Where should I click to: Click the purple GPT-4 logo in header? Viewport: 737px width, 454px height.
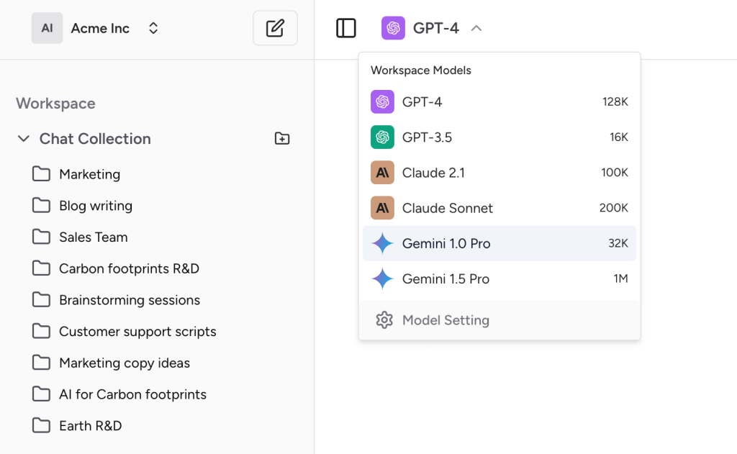point(393,28)
